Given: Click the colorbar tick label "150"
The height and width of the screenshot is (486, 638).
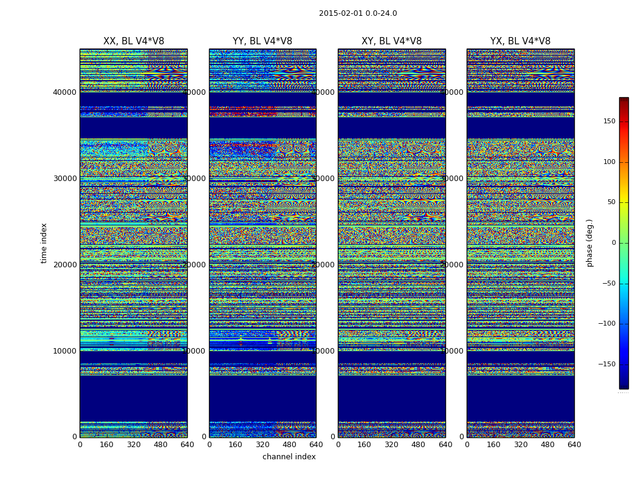Looking at the screenshot, I should click(x=608, y=122).
